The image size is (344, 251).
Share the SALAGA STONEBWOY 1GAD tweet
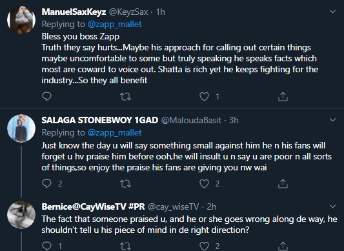click(x=283, y=183)
